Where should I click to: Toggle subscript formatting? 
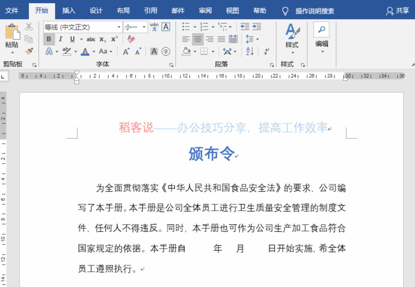click(103, 40)
